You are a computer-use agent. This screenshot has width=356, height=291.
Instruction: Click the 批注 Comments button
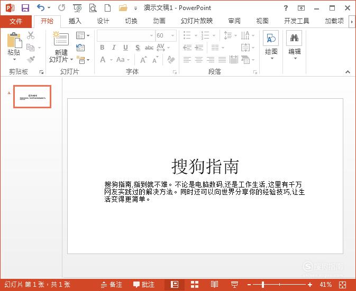tap(144, 285)
